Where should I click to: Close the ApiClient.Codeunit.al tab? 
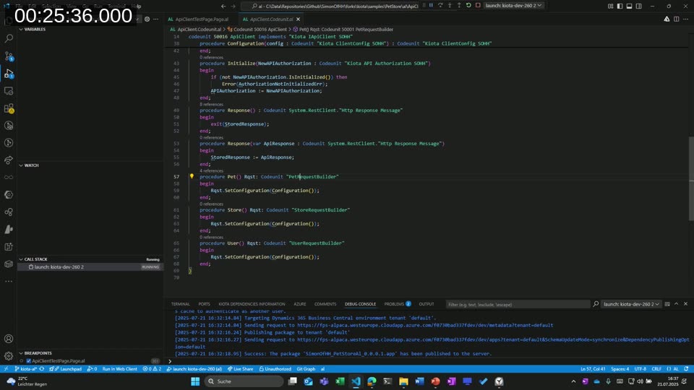(299, 19)
